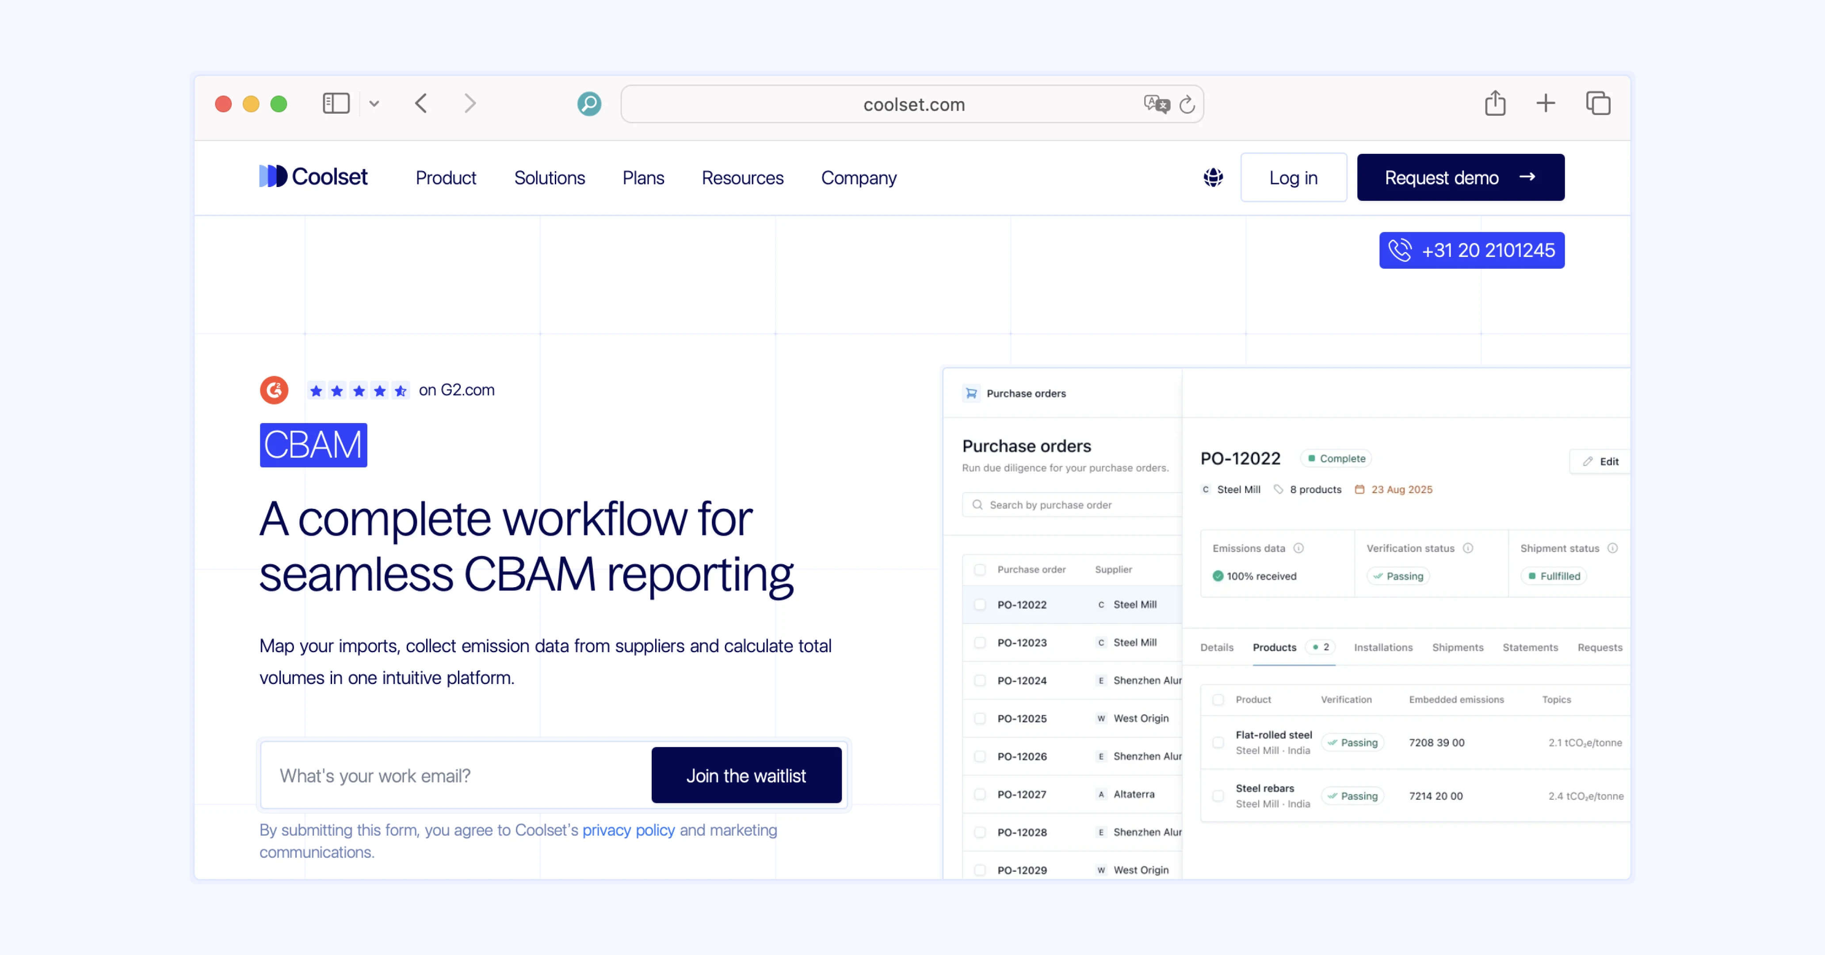The image size is (1825, 955).
Task: Switch to the Shipments tab
Action: [x=1457, y=648]
